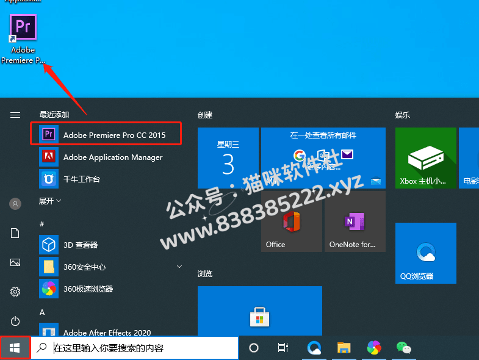Open 360 browser from taskbar
This screenshot has height=360, width=479.
coord(374,348)
